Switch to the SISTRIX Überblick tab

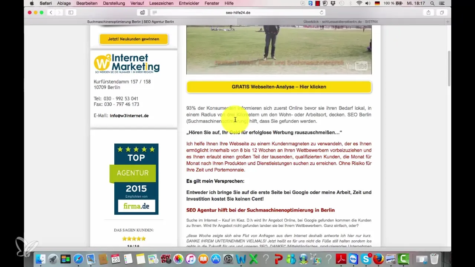341,22
